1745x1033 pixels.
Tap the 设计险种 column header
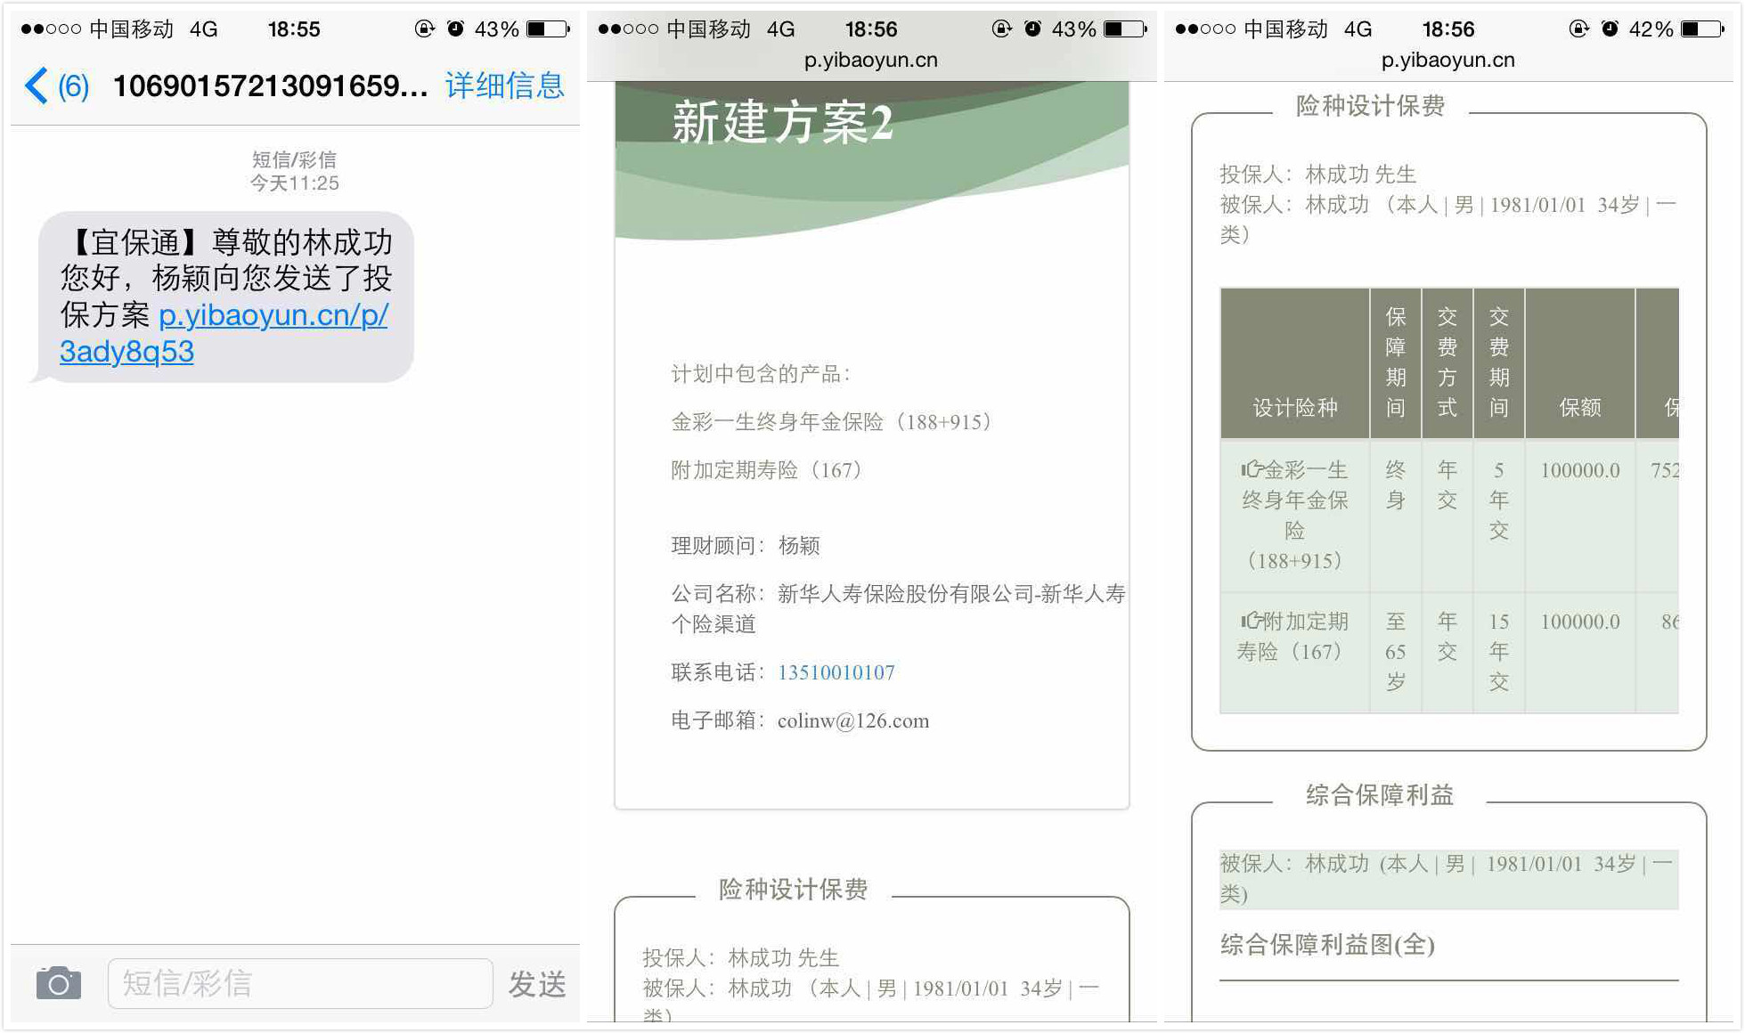1294,363
